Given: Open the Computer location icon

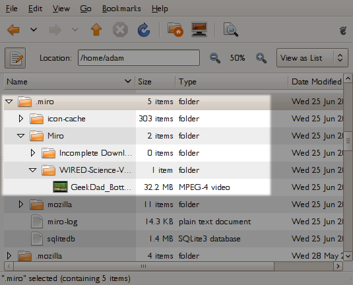Looking at the screenshot, I should [199, 29].
